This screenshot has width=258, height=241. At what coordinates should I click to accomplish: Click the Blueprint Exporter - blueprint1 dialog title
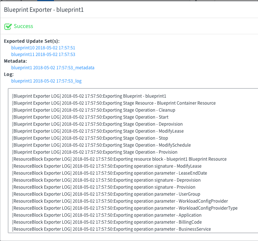coord(44,10)
